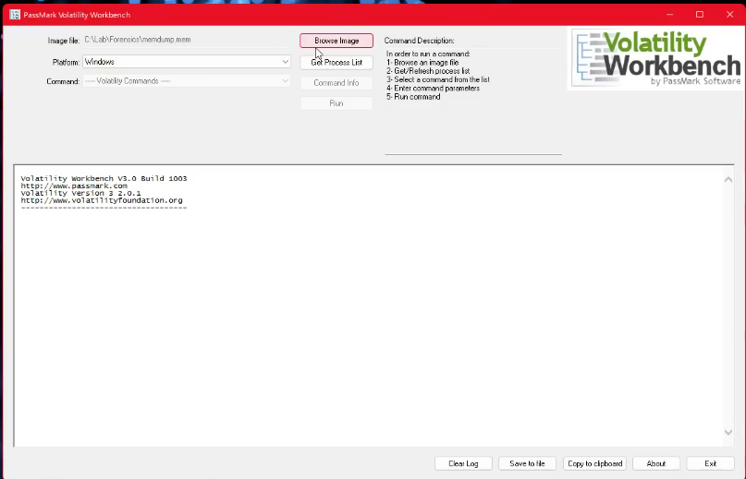Exit the Volatility Workbench application
Screen dimensions: 746x479
coord(710,463)
